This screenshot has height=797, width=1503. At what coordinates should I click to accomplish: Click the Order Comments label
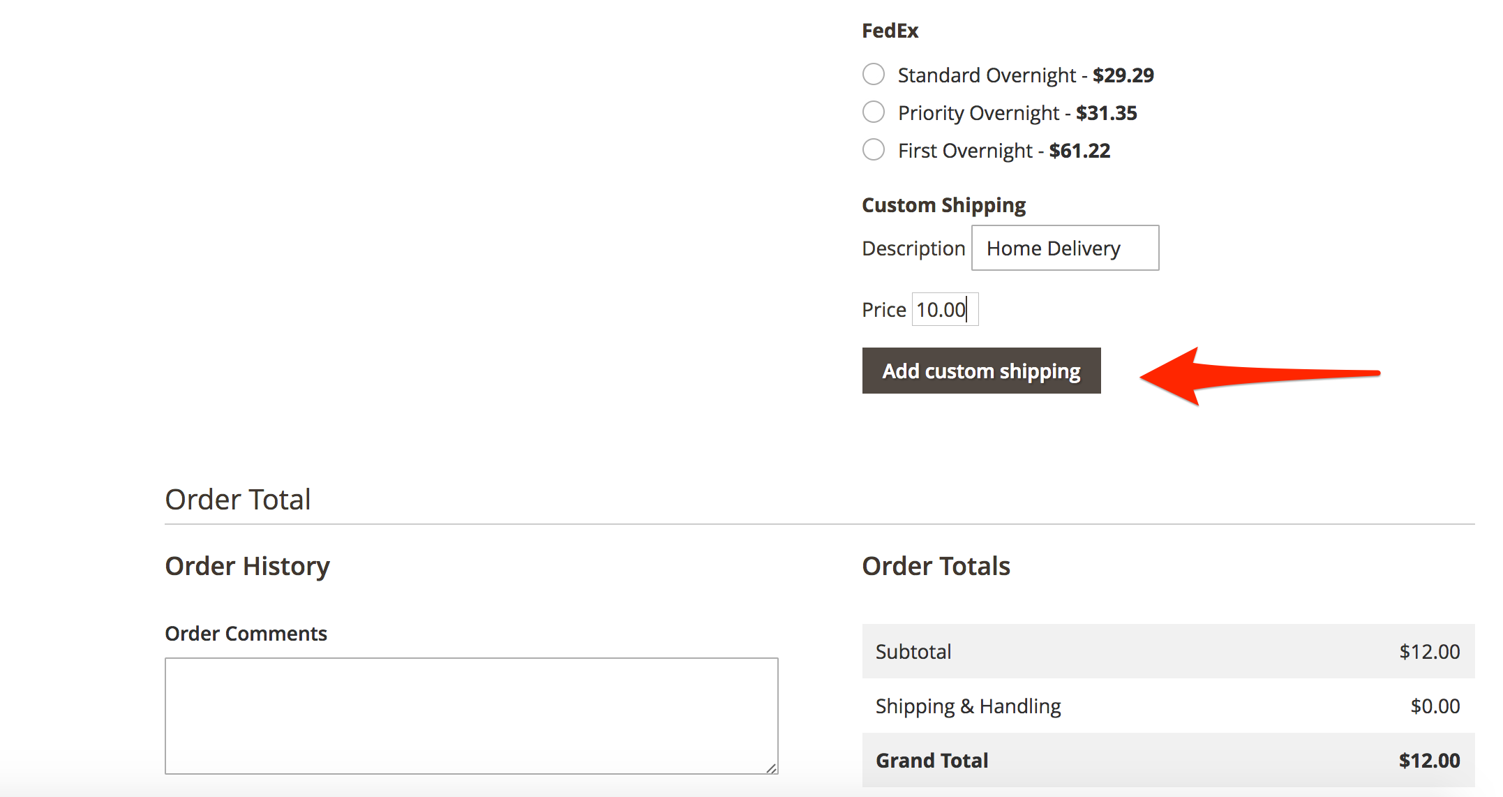[x=246, y=634]
